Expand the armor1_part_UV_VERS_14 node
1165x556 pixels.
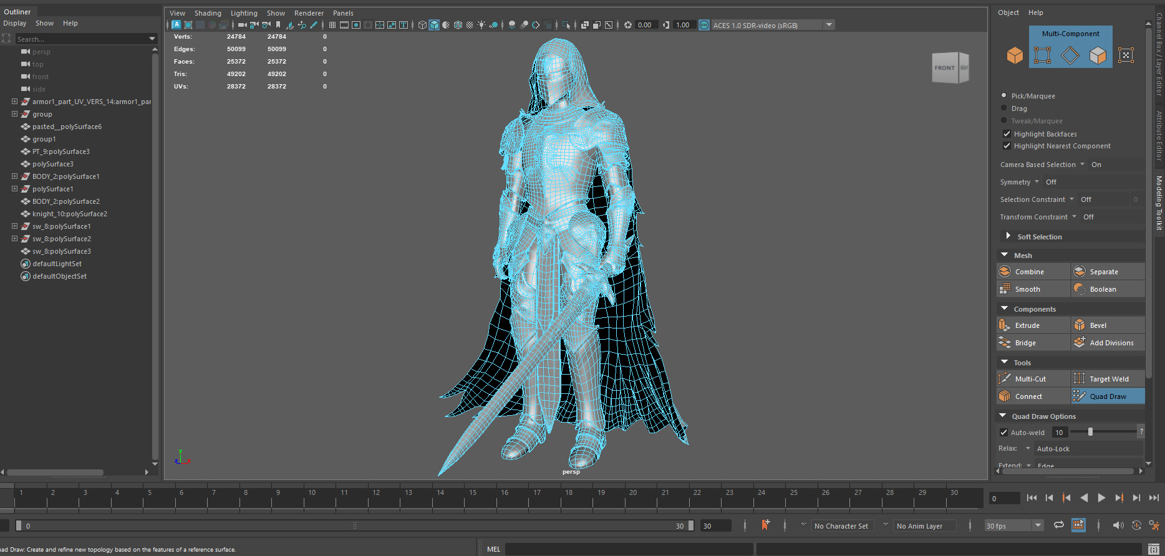[x=14, y=101]
